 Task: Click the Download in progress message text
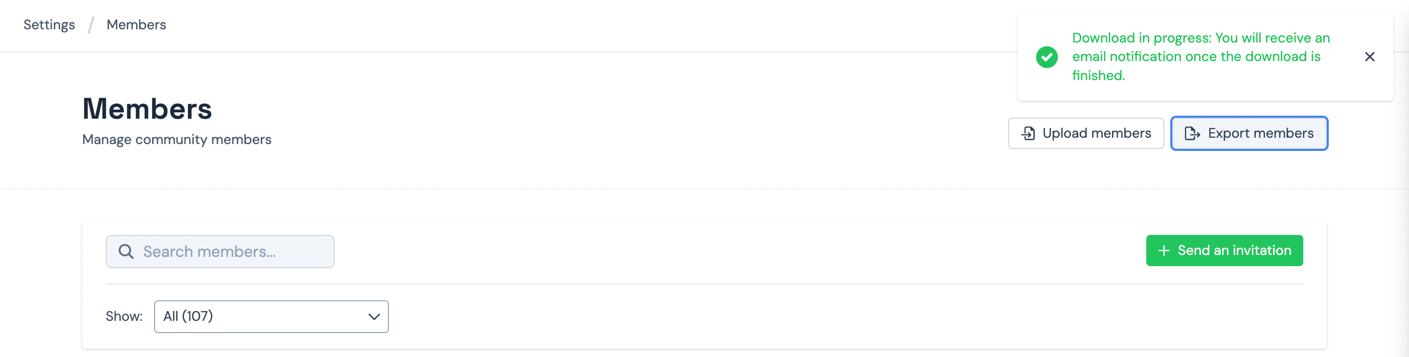click(1200, 38)
